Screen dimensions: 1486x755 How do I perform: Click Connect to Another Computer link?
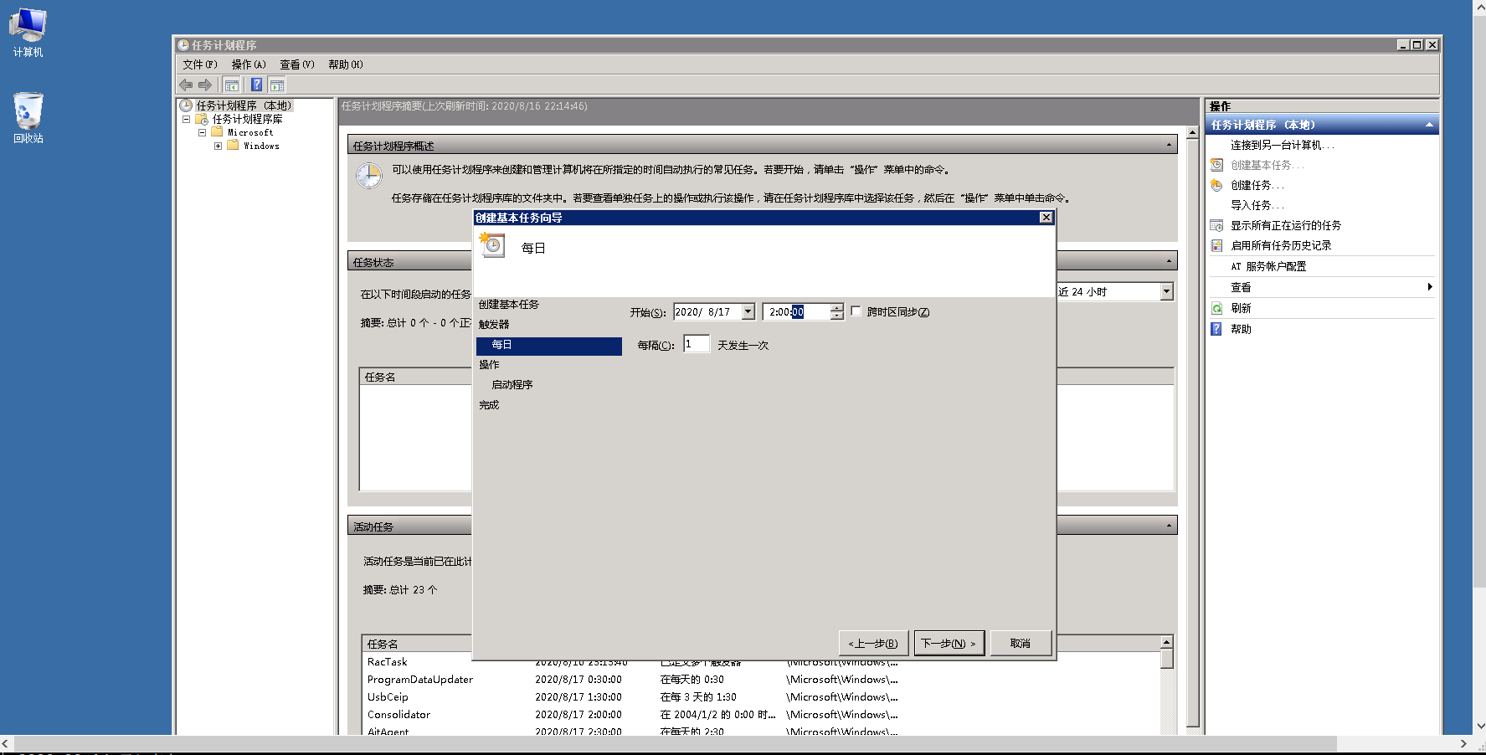pos(1282,145)
